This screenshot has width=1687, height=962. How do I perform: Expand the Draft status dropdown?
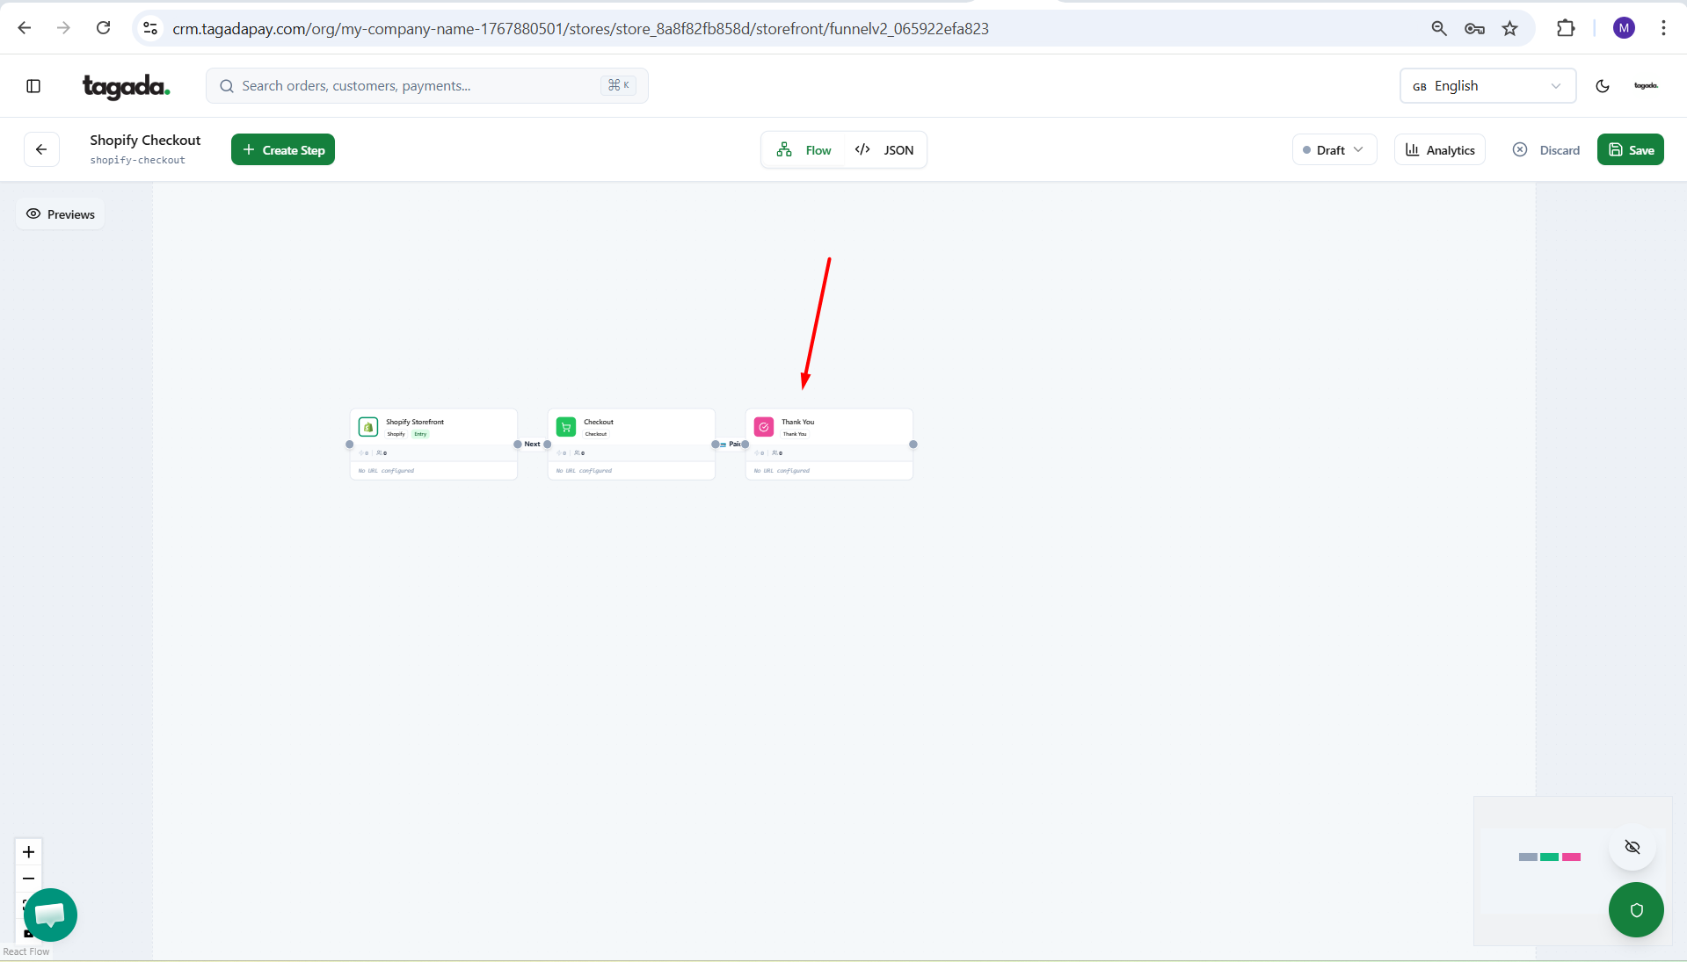pos(1334,150)
